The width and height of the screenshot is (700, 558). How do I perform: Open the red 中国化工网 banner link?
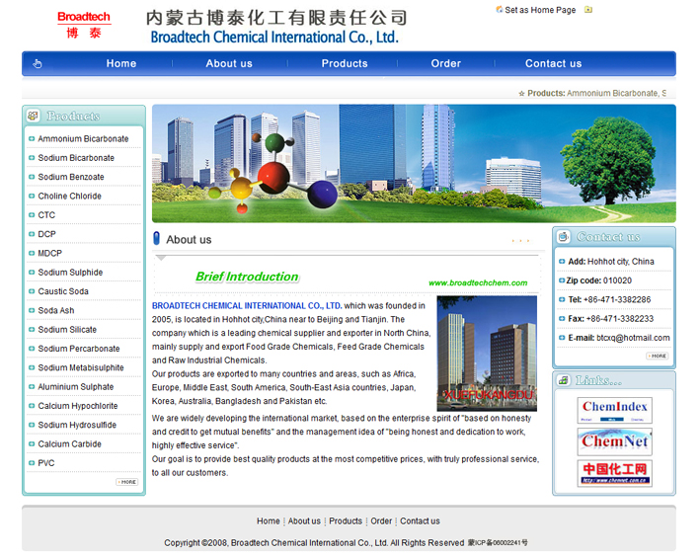[614, 473]
